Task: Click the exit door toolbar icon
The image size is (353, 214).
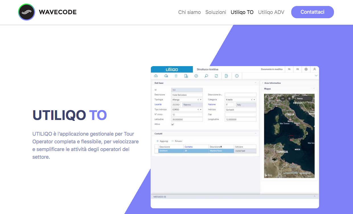Action: coord(226,76)
